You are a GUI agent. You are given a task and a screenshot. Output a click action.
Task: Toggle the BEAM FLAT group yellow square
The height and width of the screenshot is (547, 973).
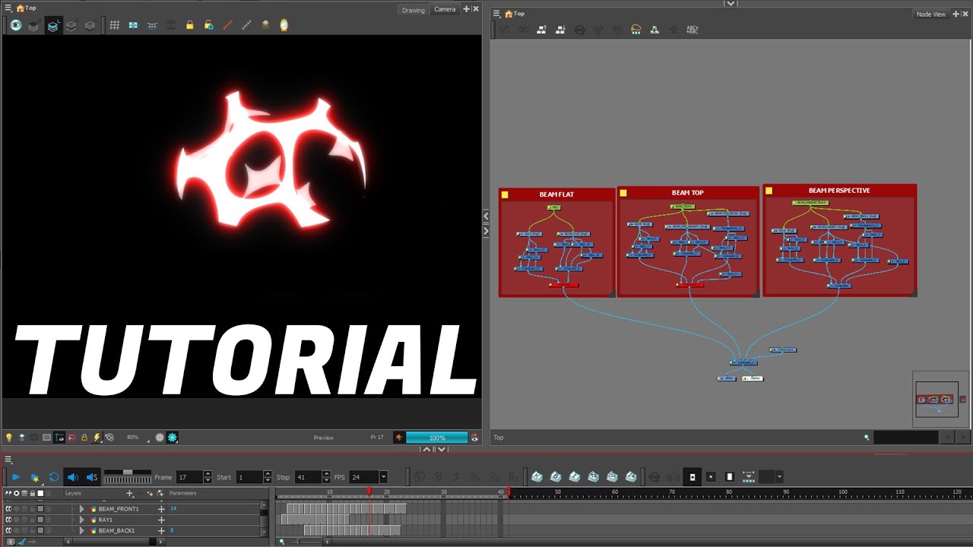pos(505,194)
